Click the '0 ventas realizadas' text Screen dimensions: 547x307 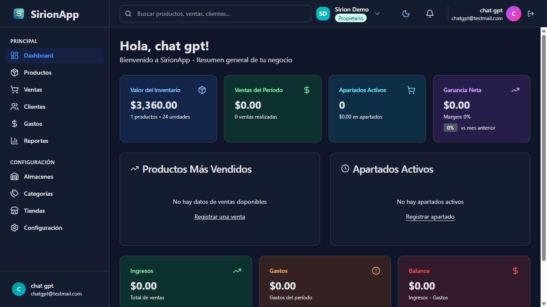coord(256,116)
